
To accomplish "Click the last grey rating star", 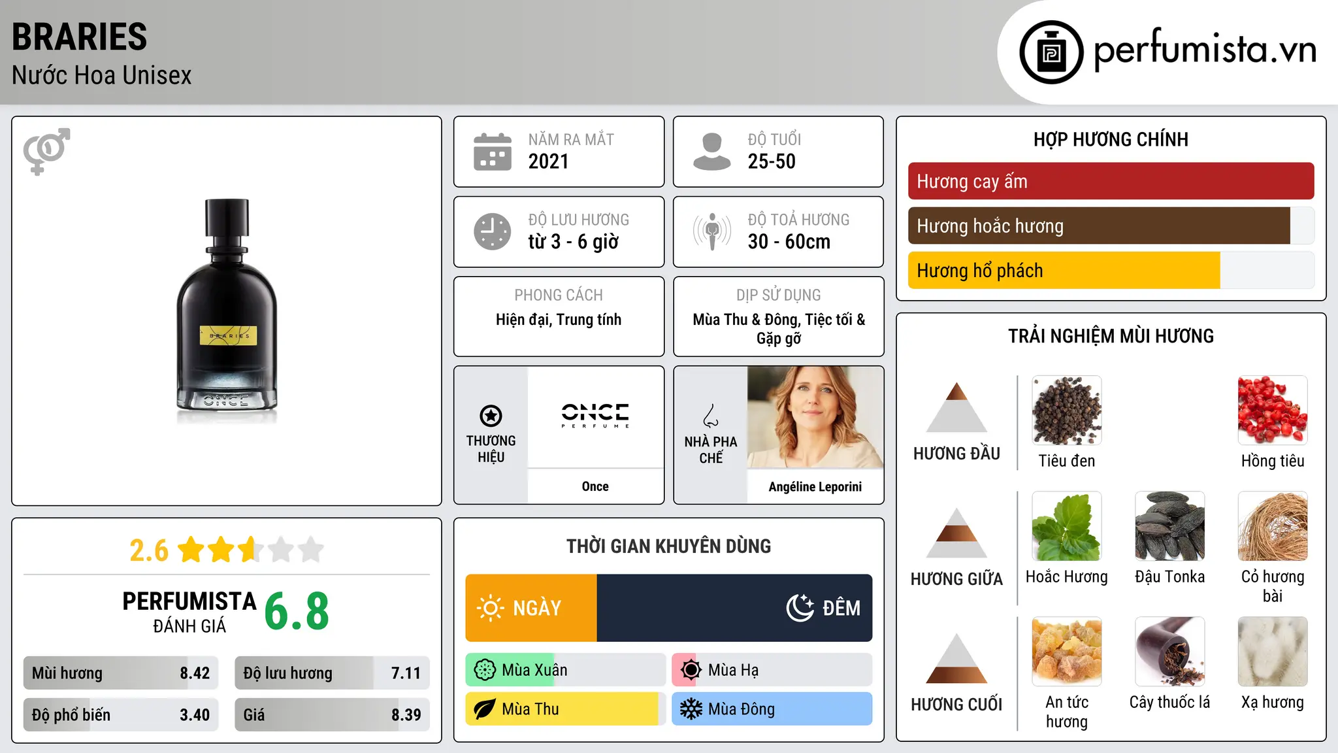I will click(x=311, y=550).
